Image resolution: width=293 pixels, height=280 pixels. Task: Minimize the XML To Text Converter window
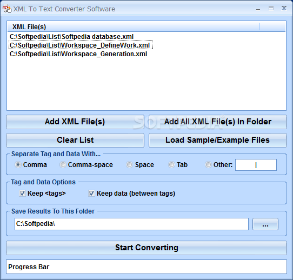click(x=258, y=9)
